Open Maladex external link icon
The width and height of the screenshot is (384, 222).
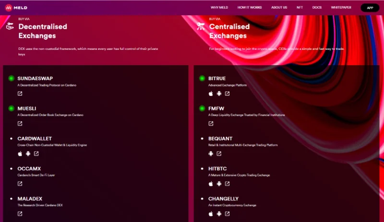pos(20,214)
